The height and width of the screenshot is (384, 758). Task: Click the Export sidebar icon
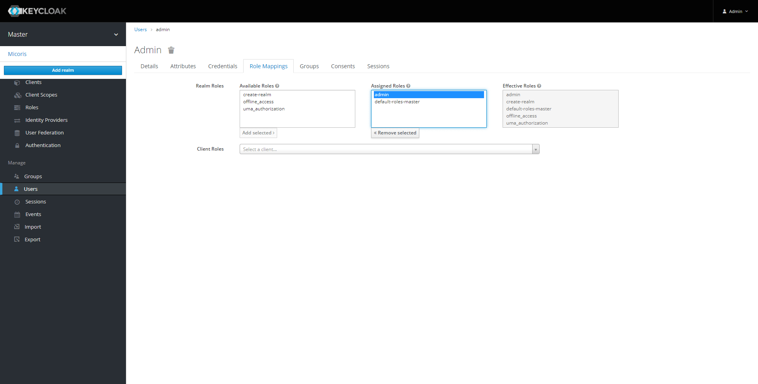coord(17,239)
